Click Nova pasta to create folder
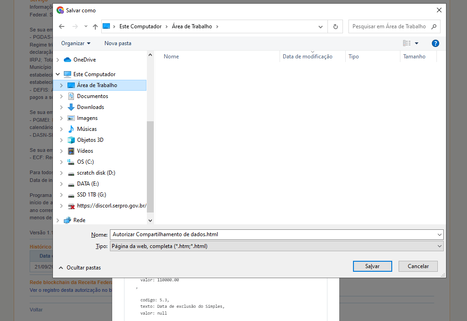 tap(118, 43)
